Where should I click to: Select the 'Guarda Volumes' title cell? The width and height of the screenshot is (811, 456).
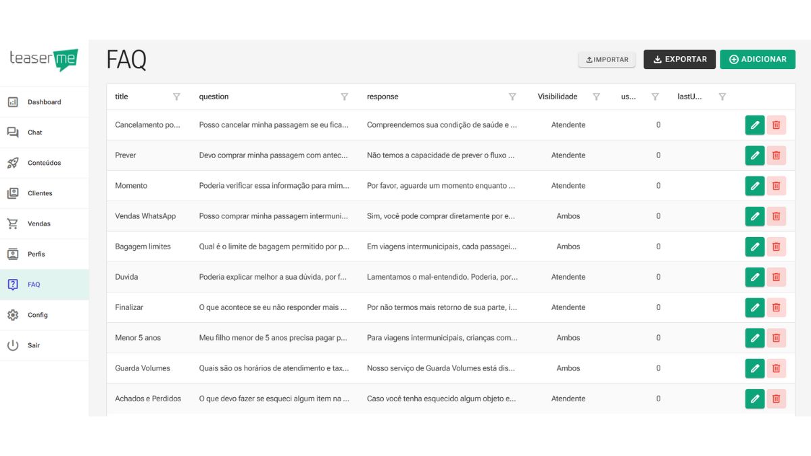click(x=143, y=368)
